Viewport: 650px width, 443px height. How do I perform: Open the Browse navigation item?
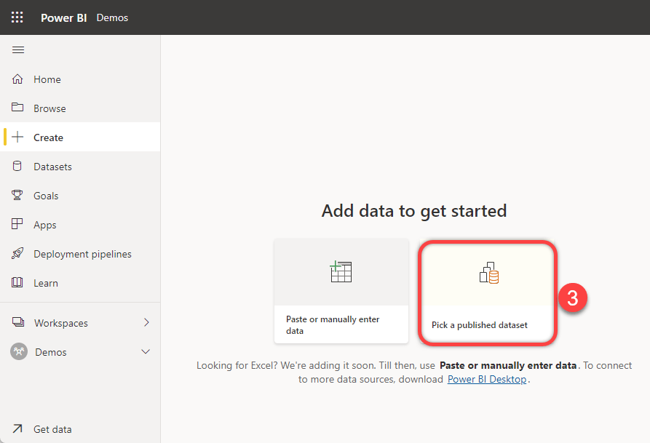80,108
